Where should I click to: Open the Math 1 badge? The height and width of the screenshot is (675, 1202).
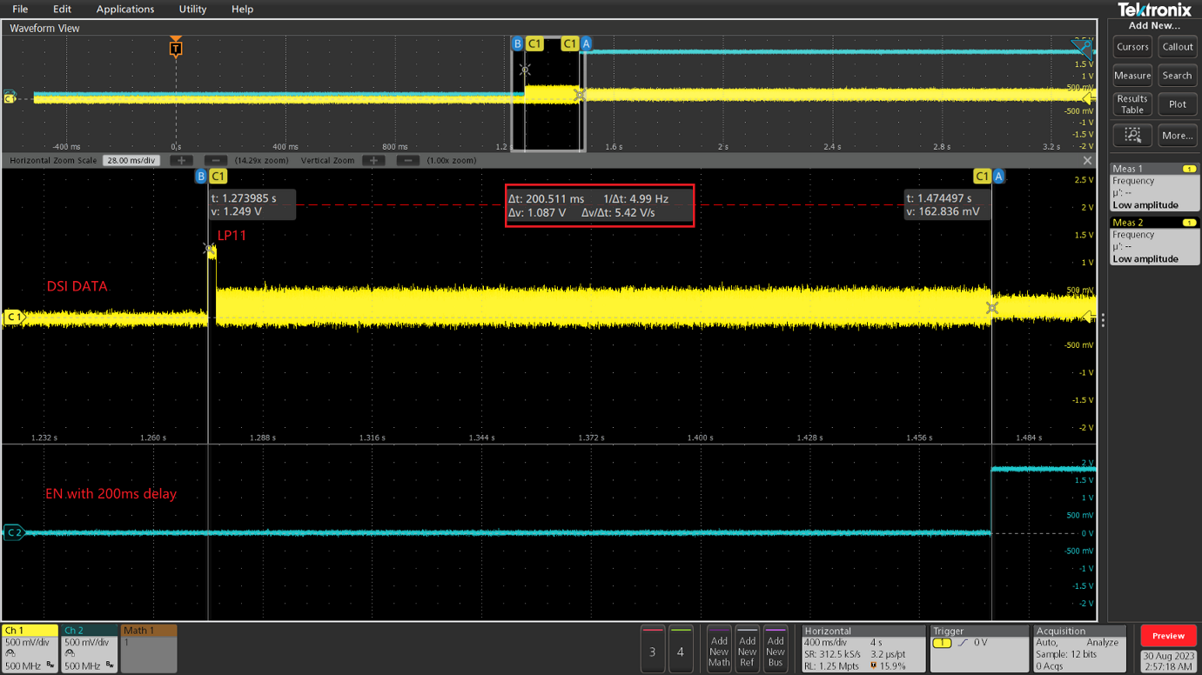click(149, 648)
